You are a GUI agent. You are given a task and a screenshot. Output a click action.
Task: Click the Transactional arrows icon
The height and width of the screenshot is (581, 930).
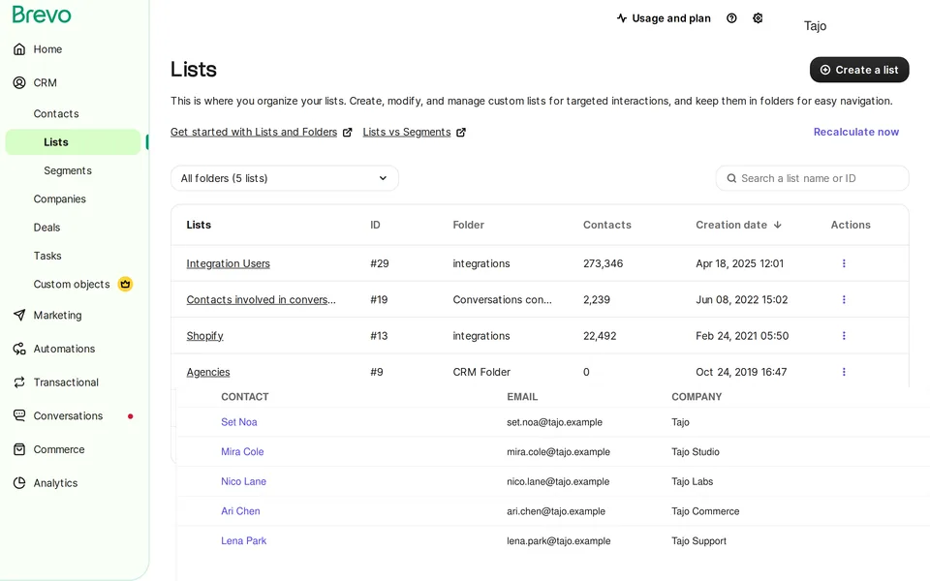coord(19,382)
